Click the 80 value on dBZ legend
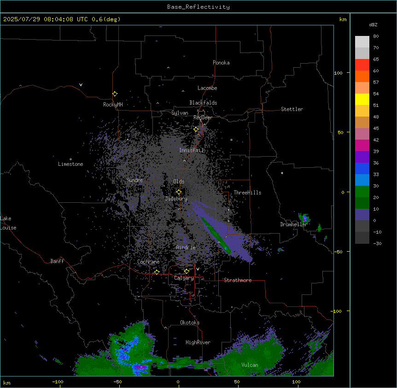Viewport: 397px width, 388px height. 376,36
